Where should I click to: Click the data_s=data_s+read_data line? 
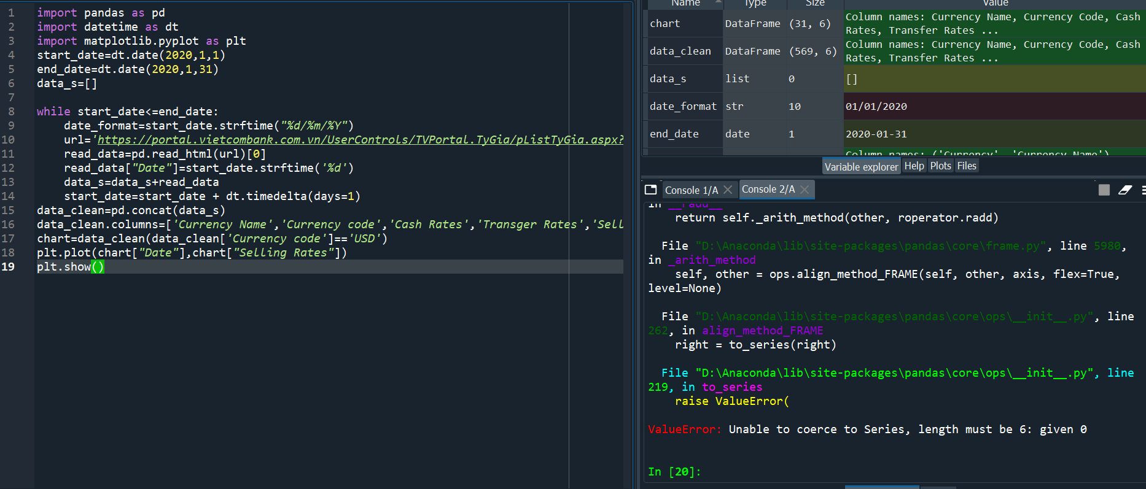pos(141,182)
